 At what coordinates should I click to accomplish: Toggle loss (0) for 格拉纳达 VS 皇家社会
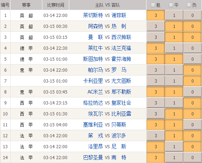pos(192,103)
